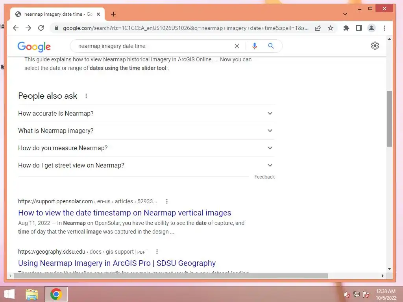The width and height of the screenshot is (403, 302).
Task: Expand 'What is Nearmap imagery?' question
Action: 146,131
